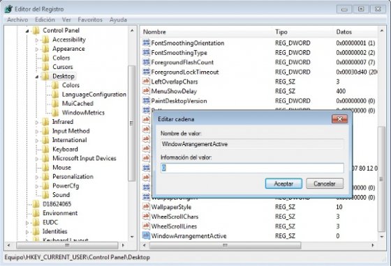Click the LanguageConfiguration folder icon

(55, 94)
